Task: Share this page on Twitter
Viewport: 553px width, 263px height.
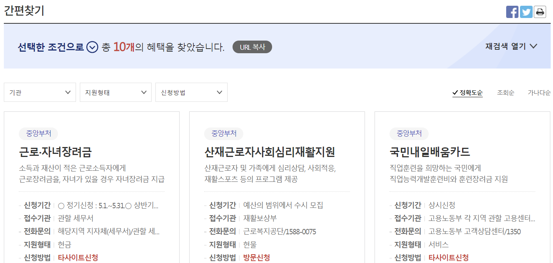Action: tap(526, 11)
